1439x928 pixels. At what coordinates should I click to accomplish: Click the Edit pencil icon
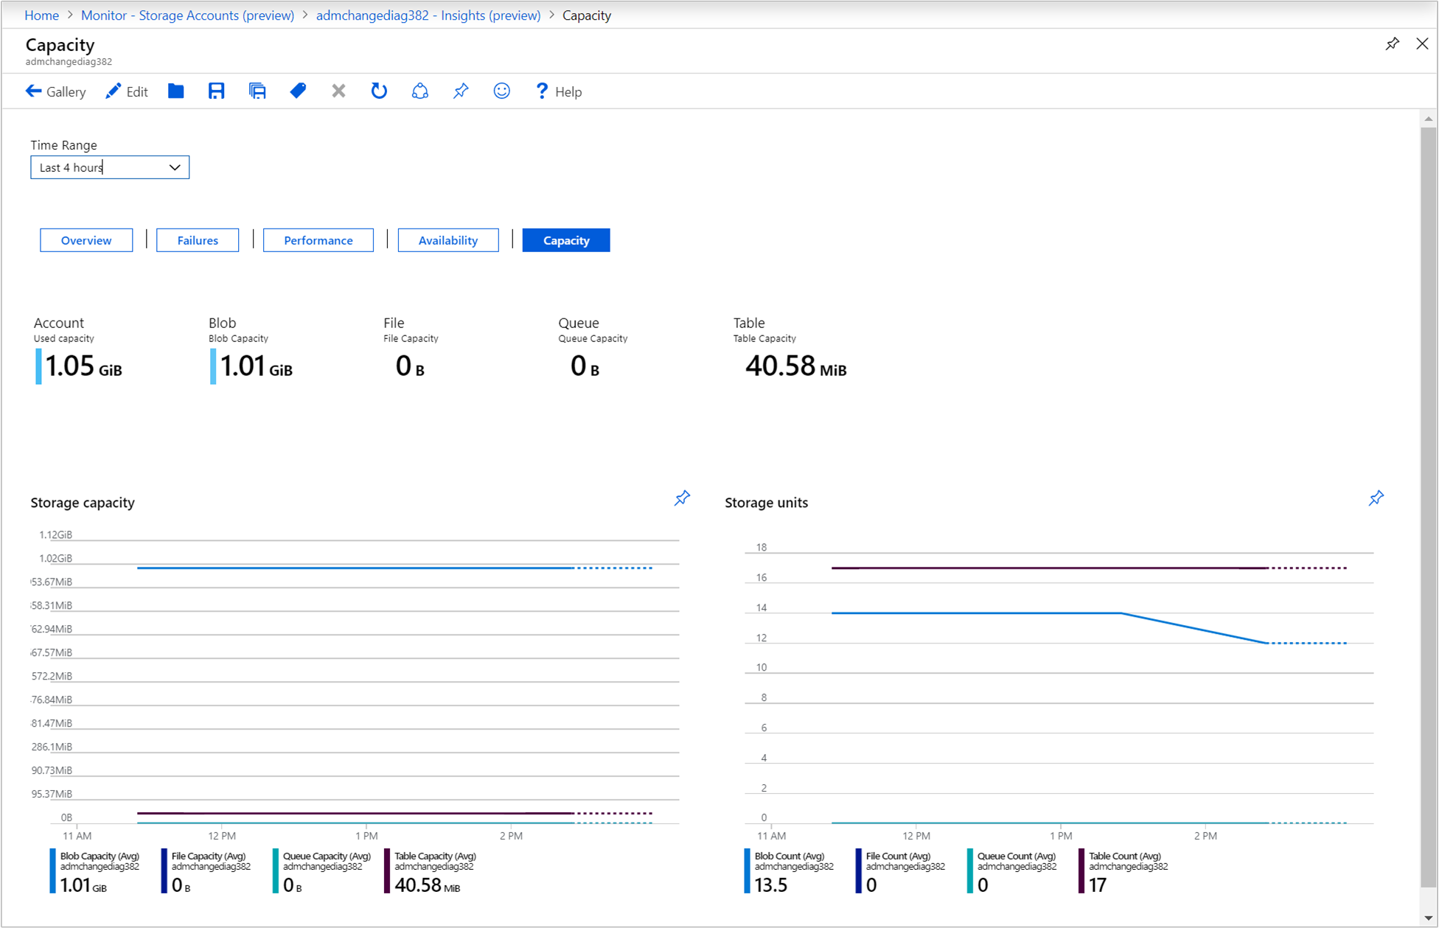[x=111, y=91]
